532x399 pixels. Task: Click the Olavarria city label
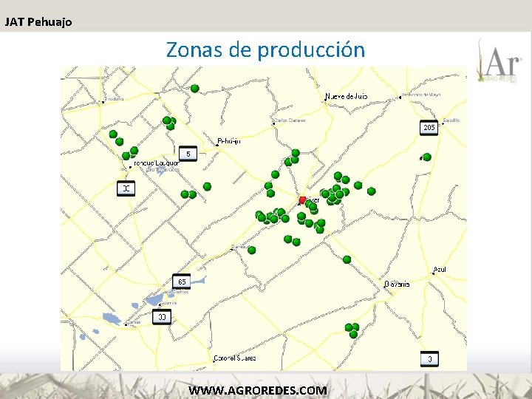pyautogui.click(x=397, y=284)
